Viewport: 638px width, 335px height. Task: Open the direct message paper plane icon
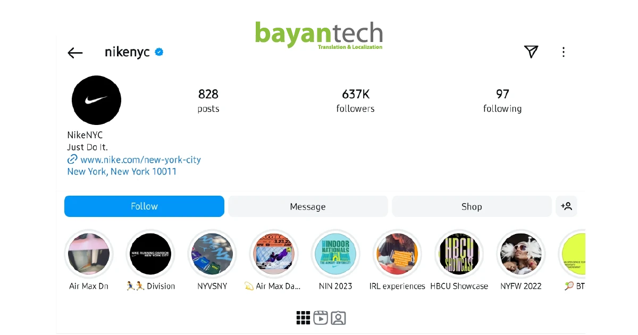click(531, 52)
